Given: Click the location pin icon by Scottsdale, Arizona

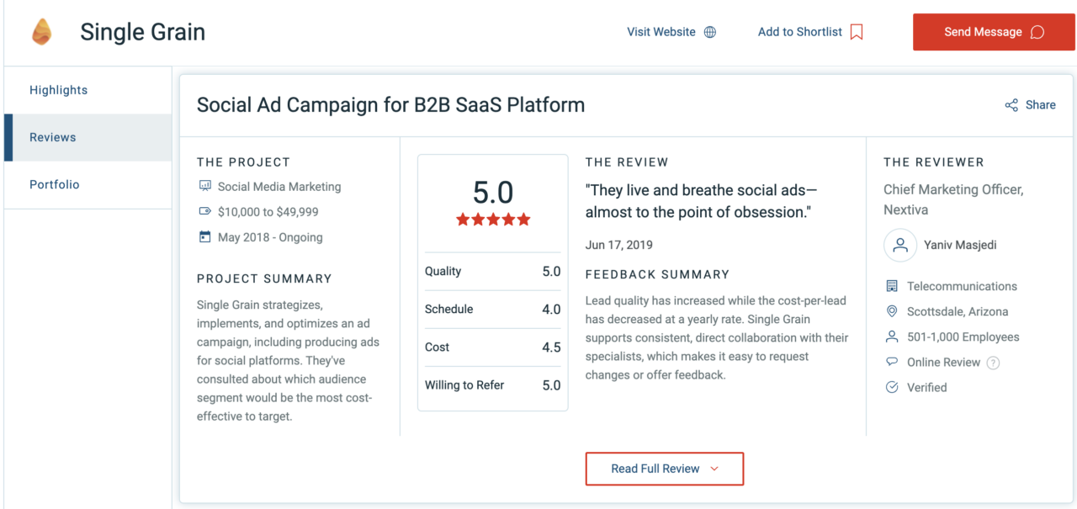Looking at the screenshot, I should [x=892, y=312].
